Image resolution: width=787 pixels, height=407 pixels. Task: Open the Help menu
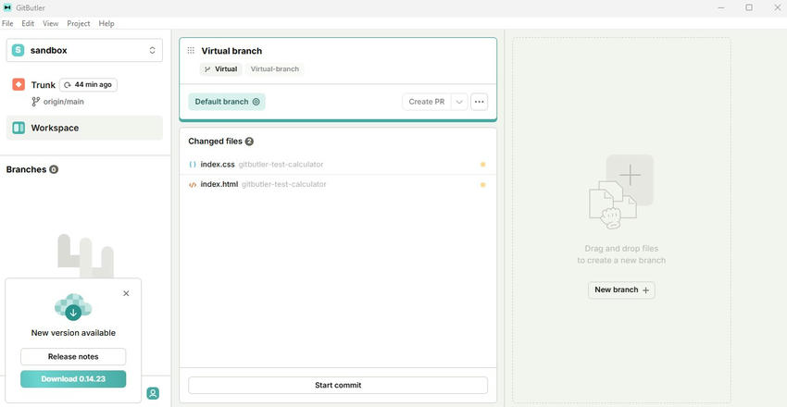[106, 23]
